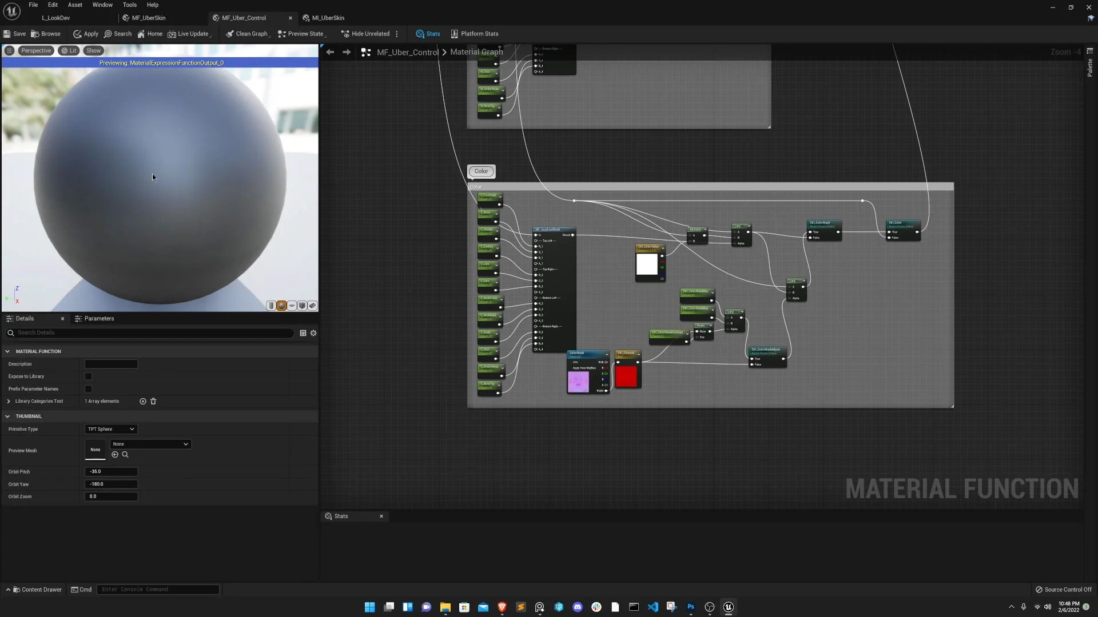
Task: Open the Details settings gear
Action: [313, 333]
